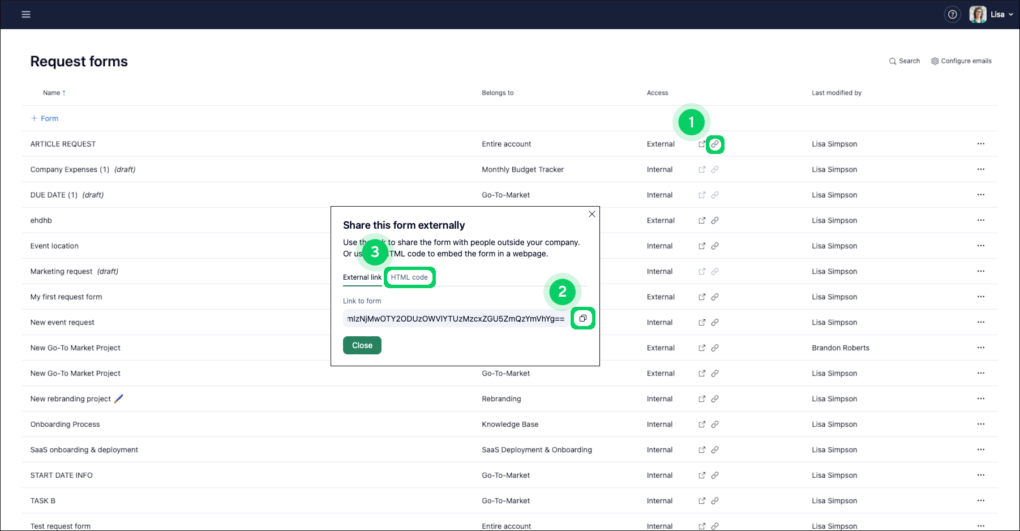The image size is (1020, 531).
Task: Click the chain link icon for Company Expenses
Action: tap(715, 169)
